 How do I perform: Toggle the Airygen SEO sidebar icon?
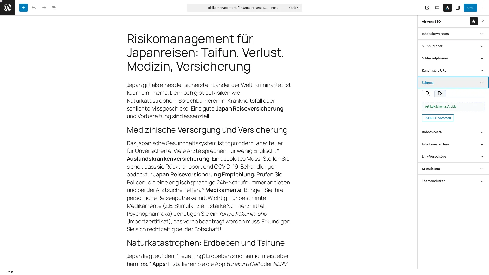click(447, 8)
